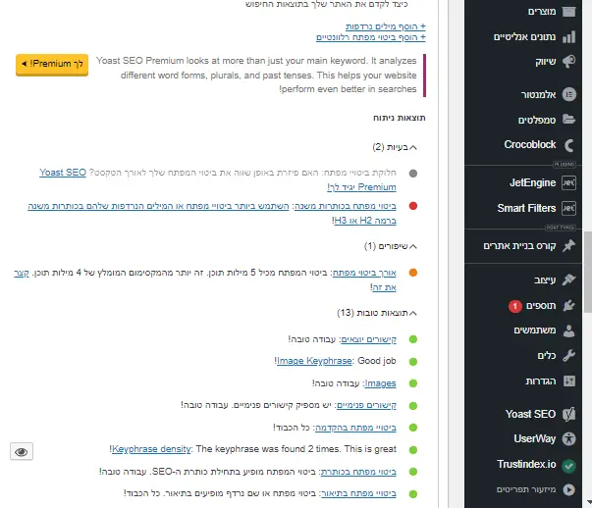Viewport: 592px width, 508px height.
Task: Click ביטויי מפתח בתיאור link
Action: (358, 493)
